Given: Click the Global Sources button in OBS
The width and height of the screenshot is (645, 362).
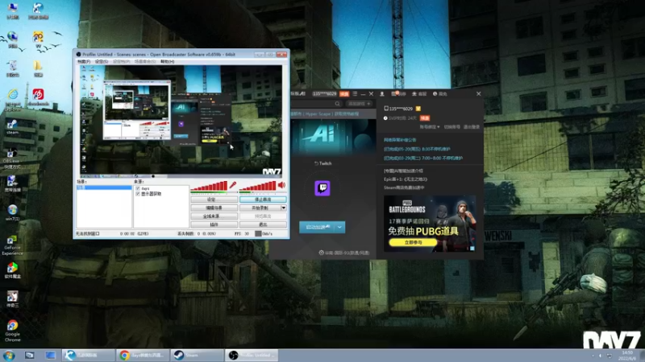Looking at the screenshot, I should point(214,216).
